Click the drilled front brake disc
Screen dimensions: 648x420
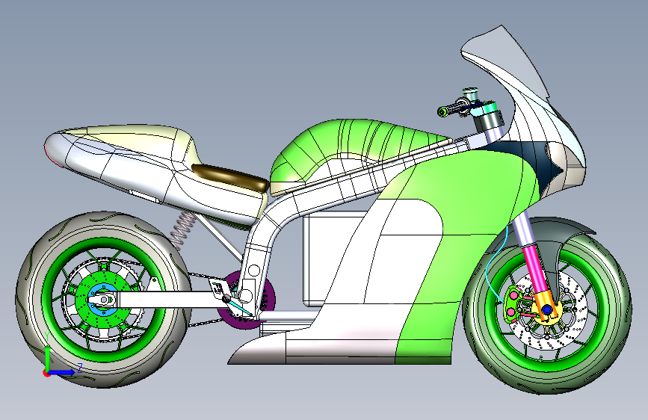pyautogui.click(x=573, y=331)
